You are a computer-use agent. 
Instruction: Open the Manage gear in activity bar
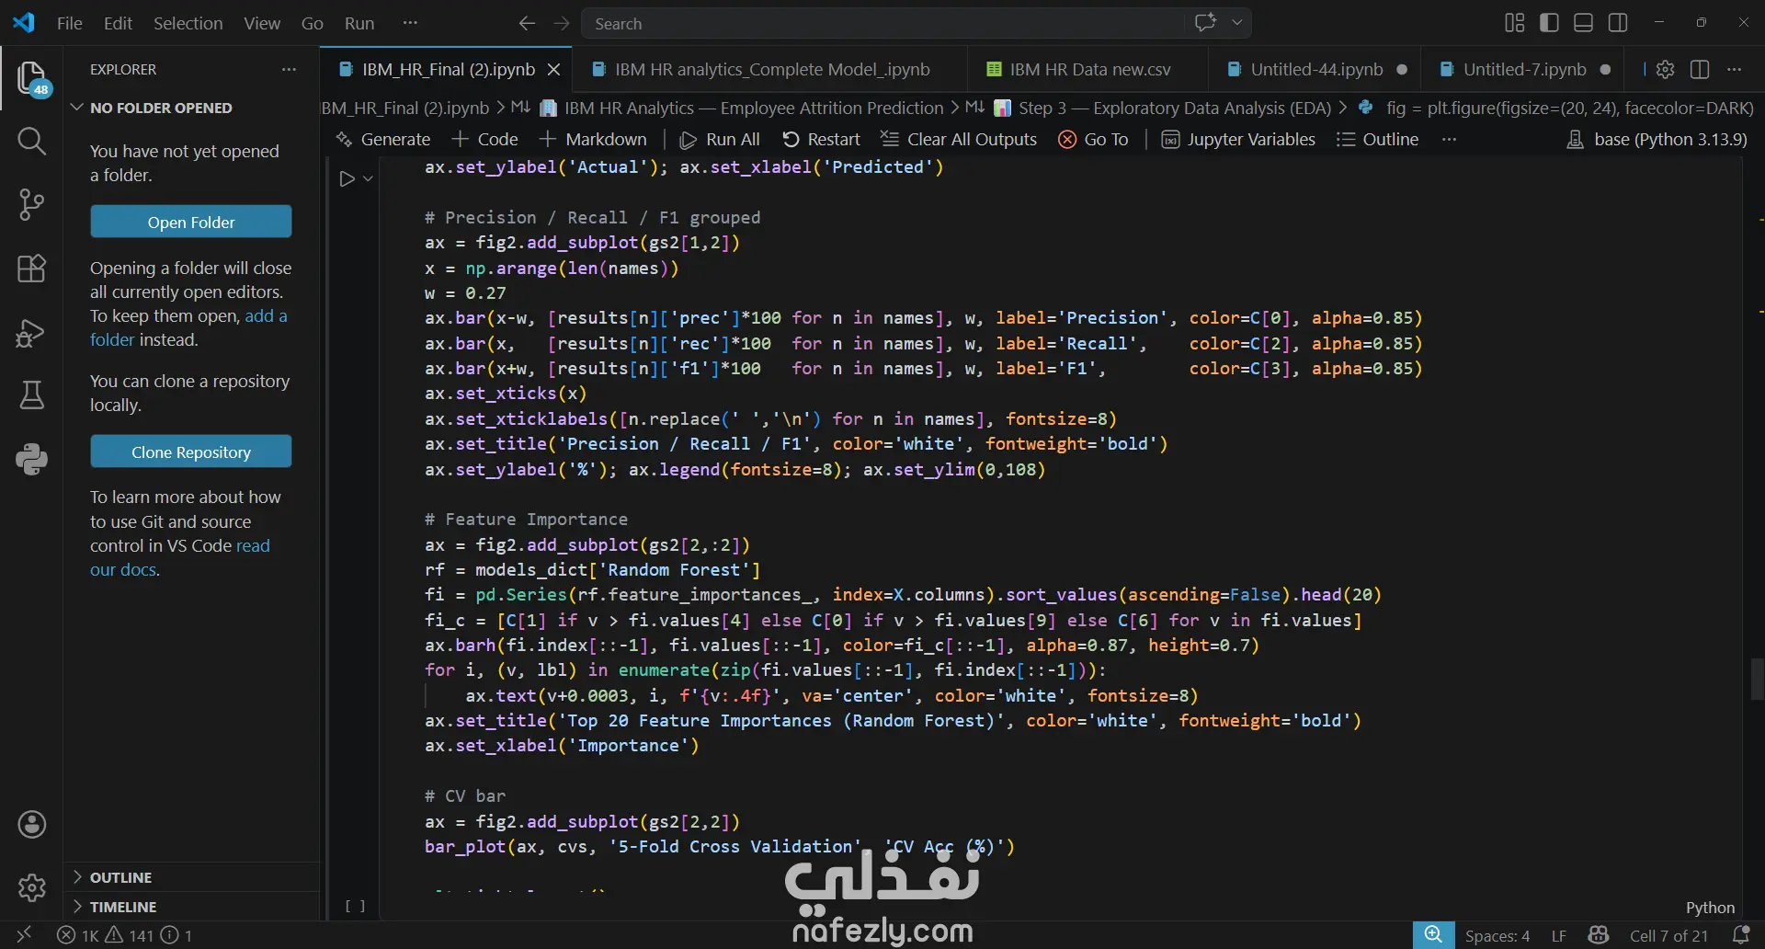point(31,887)
